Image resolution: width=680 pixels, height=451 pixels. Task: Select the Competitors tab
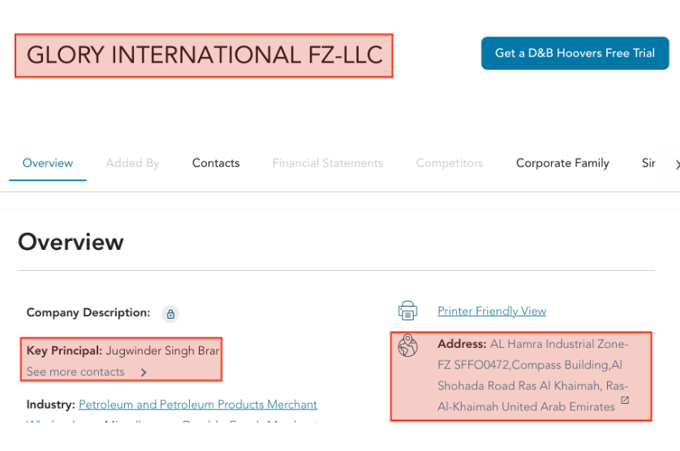pos(450,163)
